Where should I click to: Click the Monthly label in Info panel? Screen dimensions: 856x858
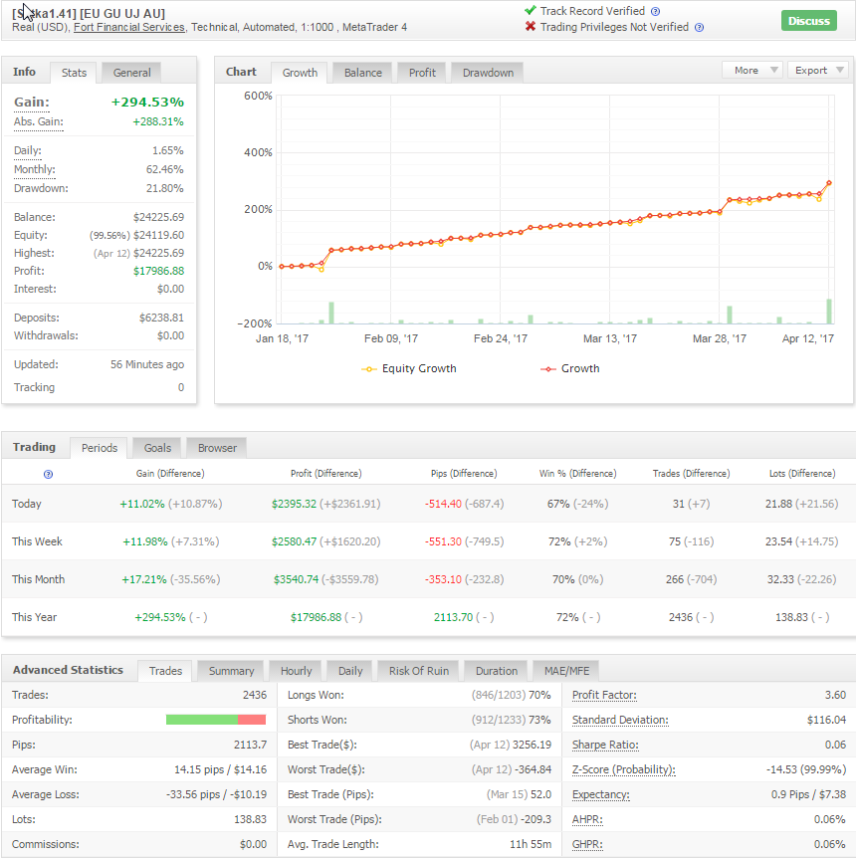click(x=35, y=169)
